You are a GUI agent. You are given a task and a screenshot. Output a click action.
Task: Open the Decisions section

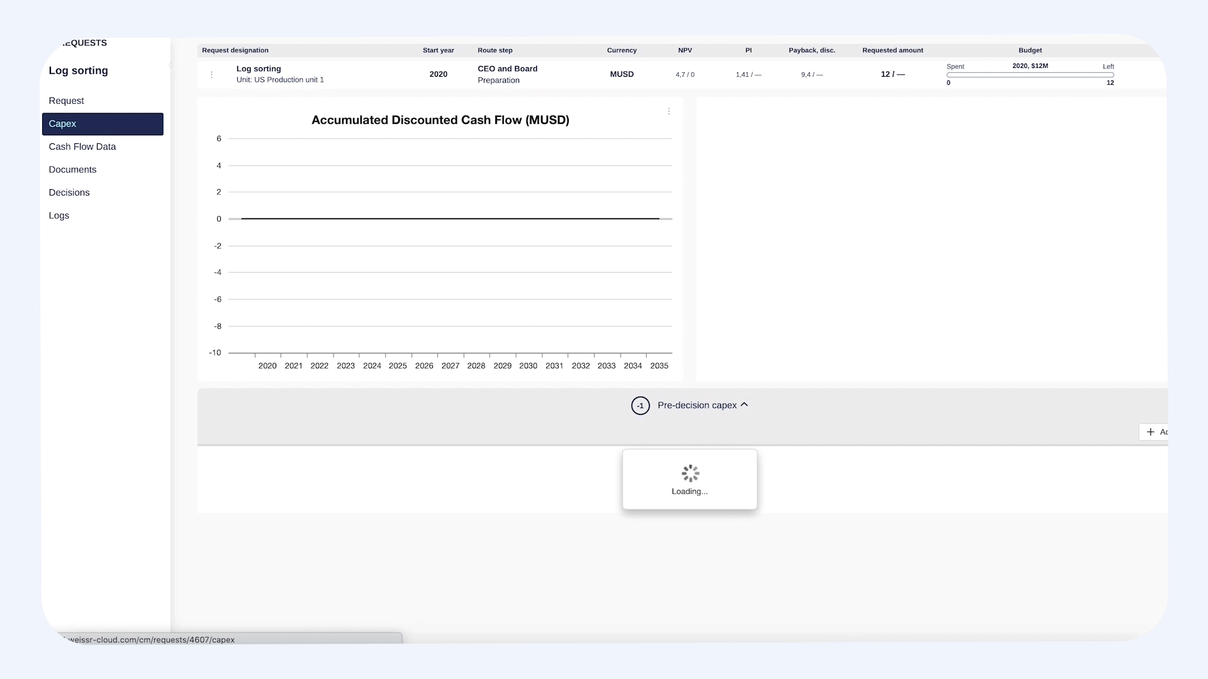(x=69, y=192)
